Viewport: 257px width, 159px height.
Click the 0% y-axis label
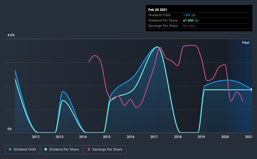[x=10, y=129]
